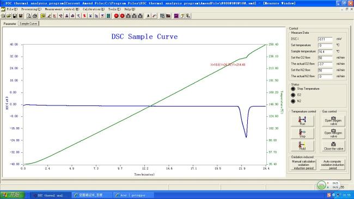The image size is (354, 199).
Task: Toggle the Stop Temperature status indicator
Action: click(x=293, y=89)
